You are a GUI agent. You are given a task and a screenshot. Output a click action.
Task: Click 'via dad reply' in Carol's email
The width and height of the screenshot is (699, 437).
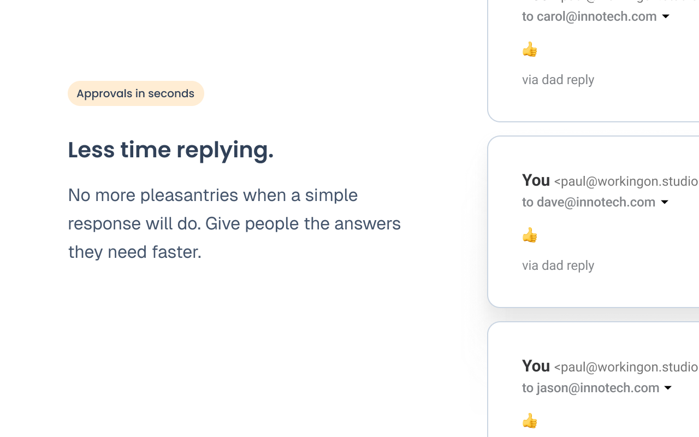[x=558, y=80]
